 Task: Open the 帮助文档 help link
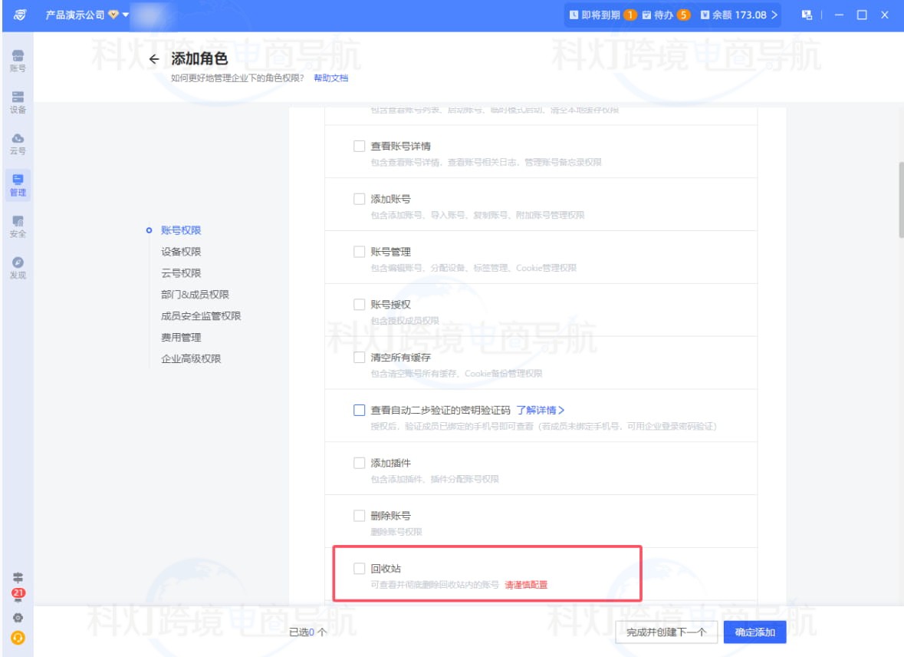coord(330,78)
